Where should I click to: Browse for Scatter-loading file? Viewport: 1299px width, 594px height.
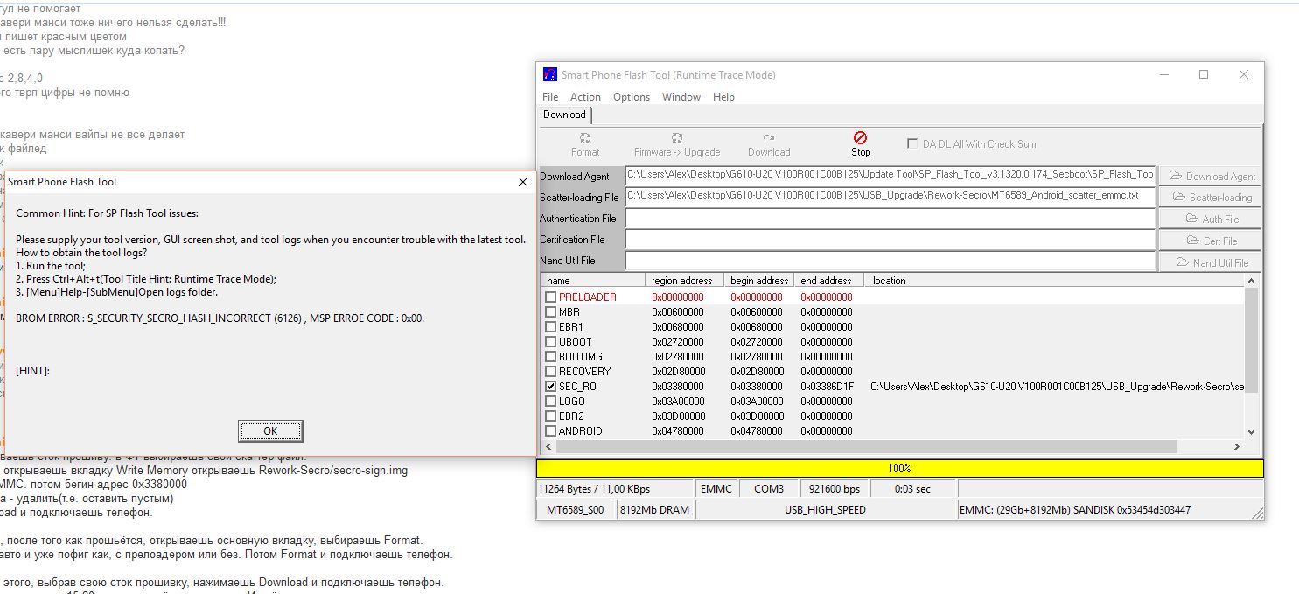click(1211, 198)
